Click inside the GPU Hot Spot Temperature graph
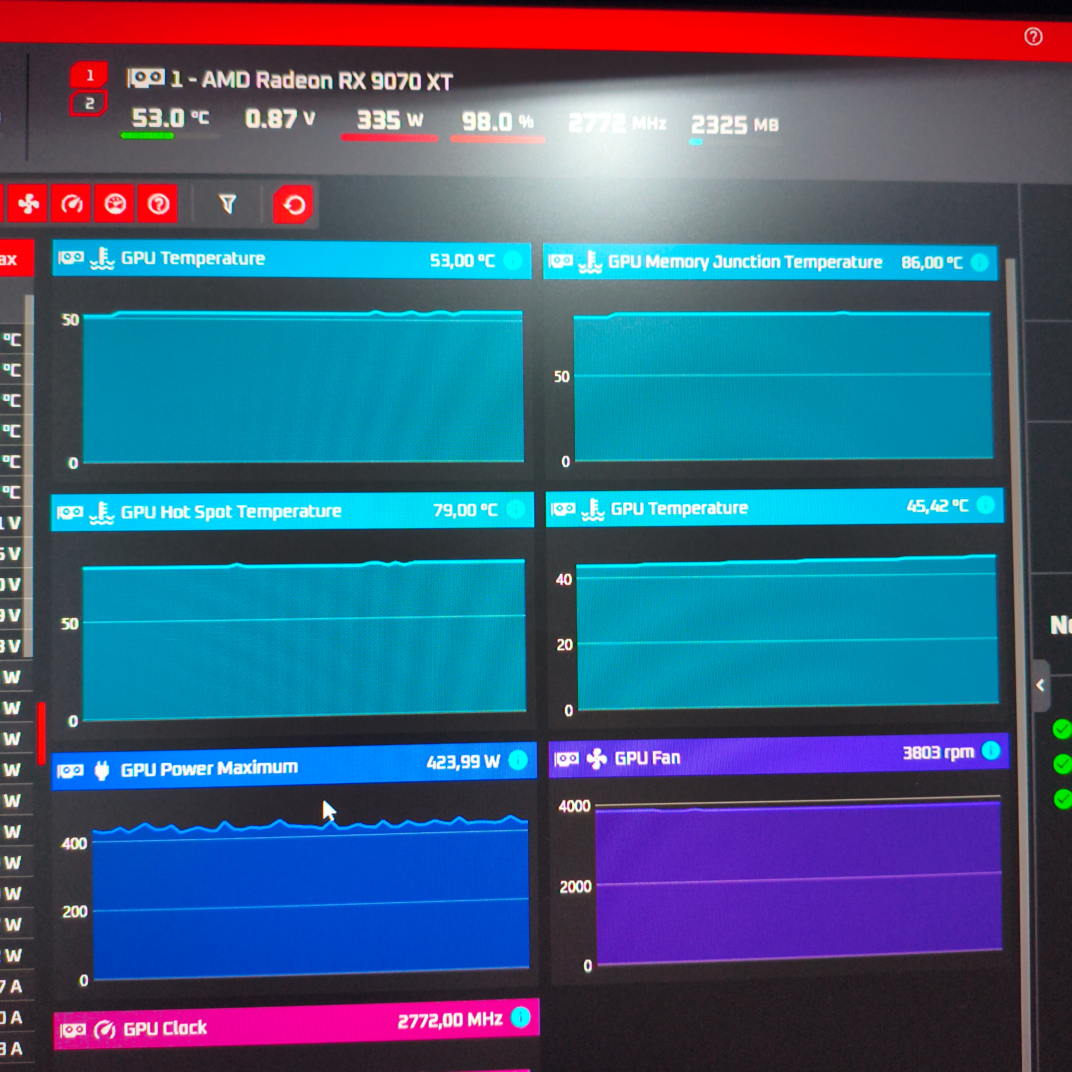Screen dimensions: 1072x1072 pyautogui.click(x=304, y=640)
